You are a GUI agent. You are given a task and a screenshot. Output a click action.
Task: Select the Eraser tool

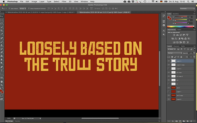[x=2, y=52]
